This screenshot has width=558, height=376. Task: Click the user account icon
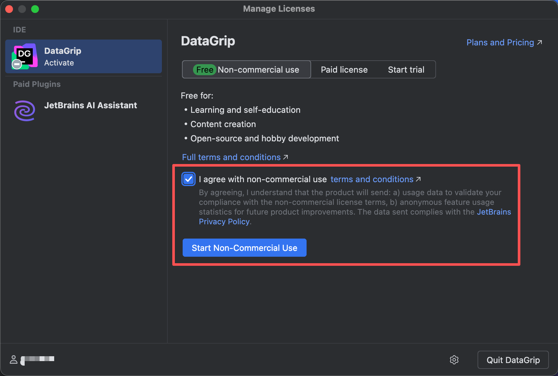coord(14,359)
